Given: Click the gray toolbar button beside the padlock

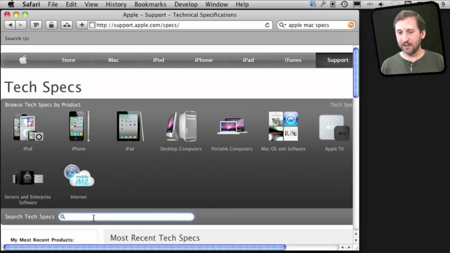Looking at the screenshot, I should coord(67,25).
